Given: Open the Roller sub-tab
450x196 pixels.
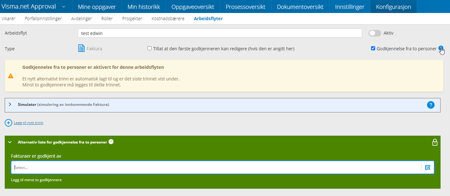Looking at the screenshot, I should coord(107,18).
